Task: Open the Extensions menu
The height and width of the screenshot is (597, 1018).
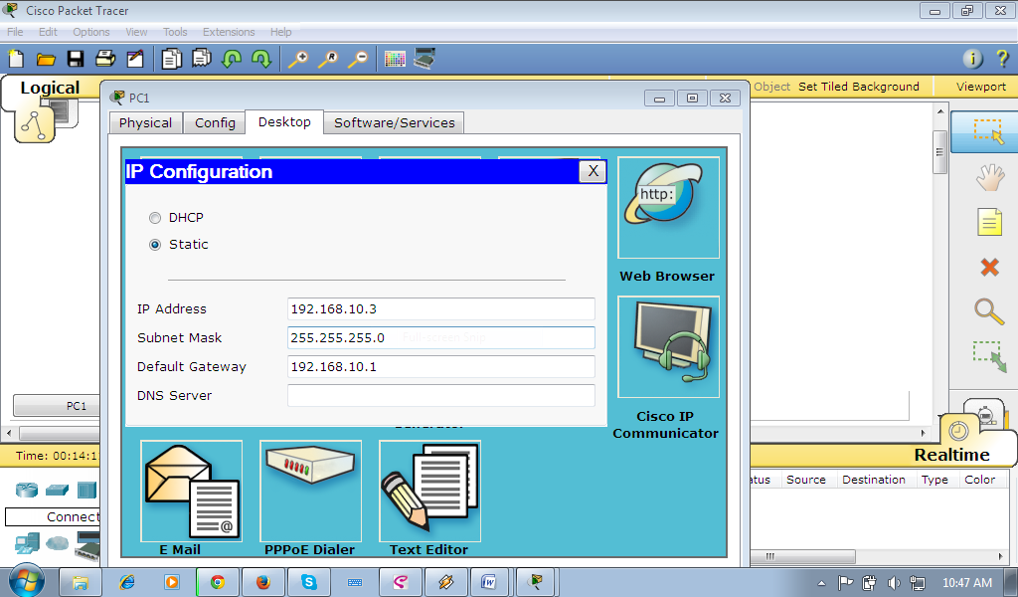Action: coord(229,31)
